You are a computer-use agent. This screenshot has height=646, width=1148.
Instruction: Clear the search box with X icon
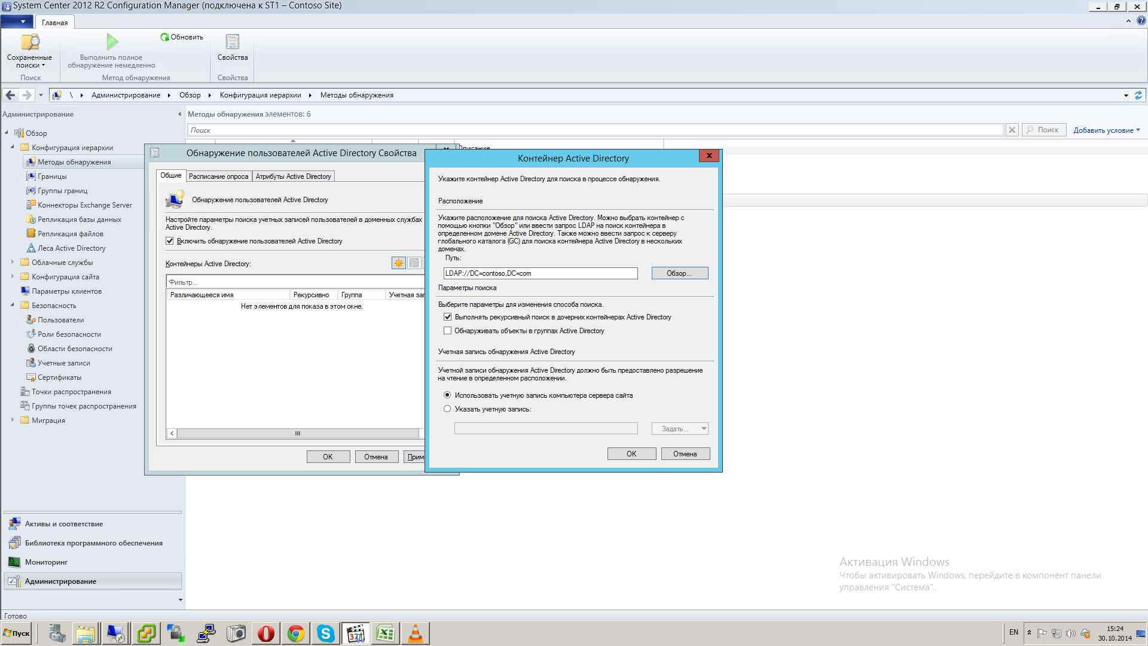[x=1012, y=130]
